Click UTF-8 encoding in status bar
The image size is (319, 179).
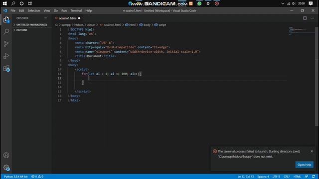click(x=276, y=177)
